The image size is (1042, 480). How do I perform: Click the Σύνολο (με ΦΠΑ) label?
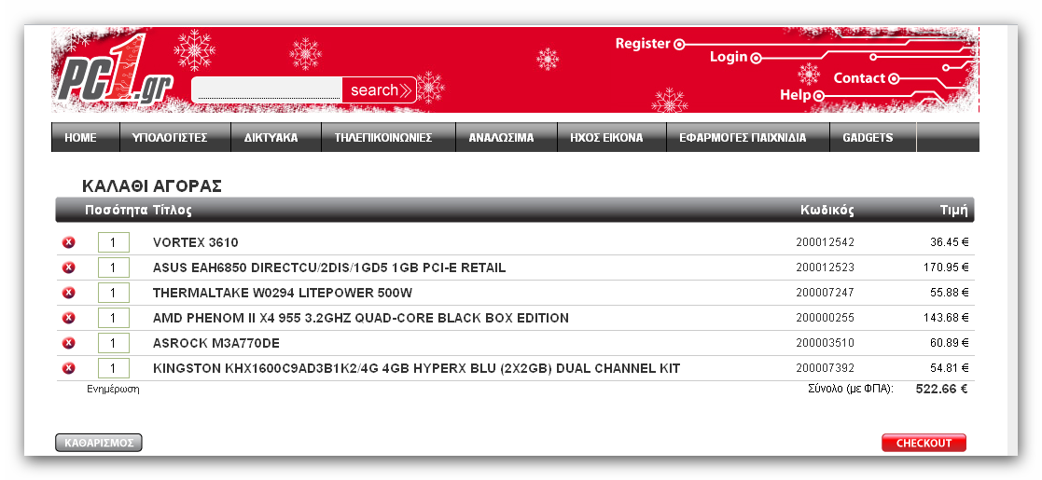pos(851,389)
